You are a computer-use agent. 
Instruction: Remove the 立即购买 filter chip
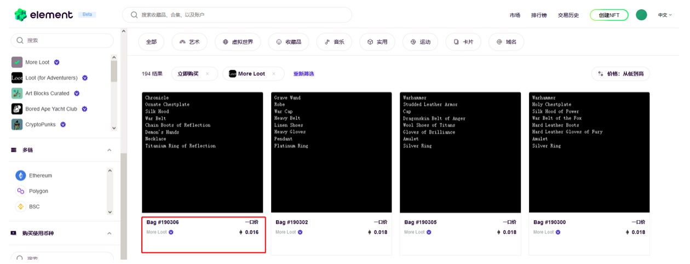[207, 74]
